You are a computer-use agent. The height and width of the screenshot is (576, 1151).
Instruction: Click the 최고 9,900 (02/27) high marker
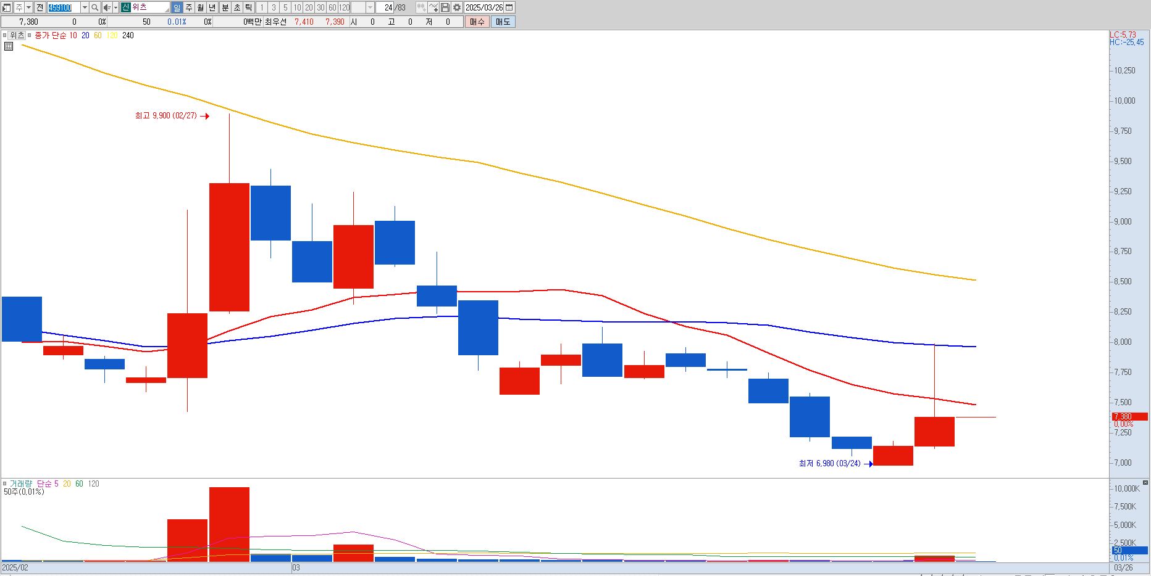pyautogui.click(x=172, y=115)
